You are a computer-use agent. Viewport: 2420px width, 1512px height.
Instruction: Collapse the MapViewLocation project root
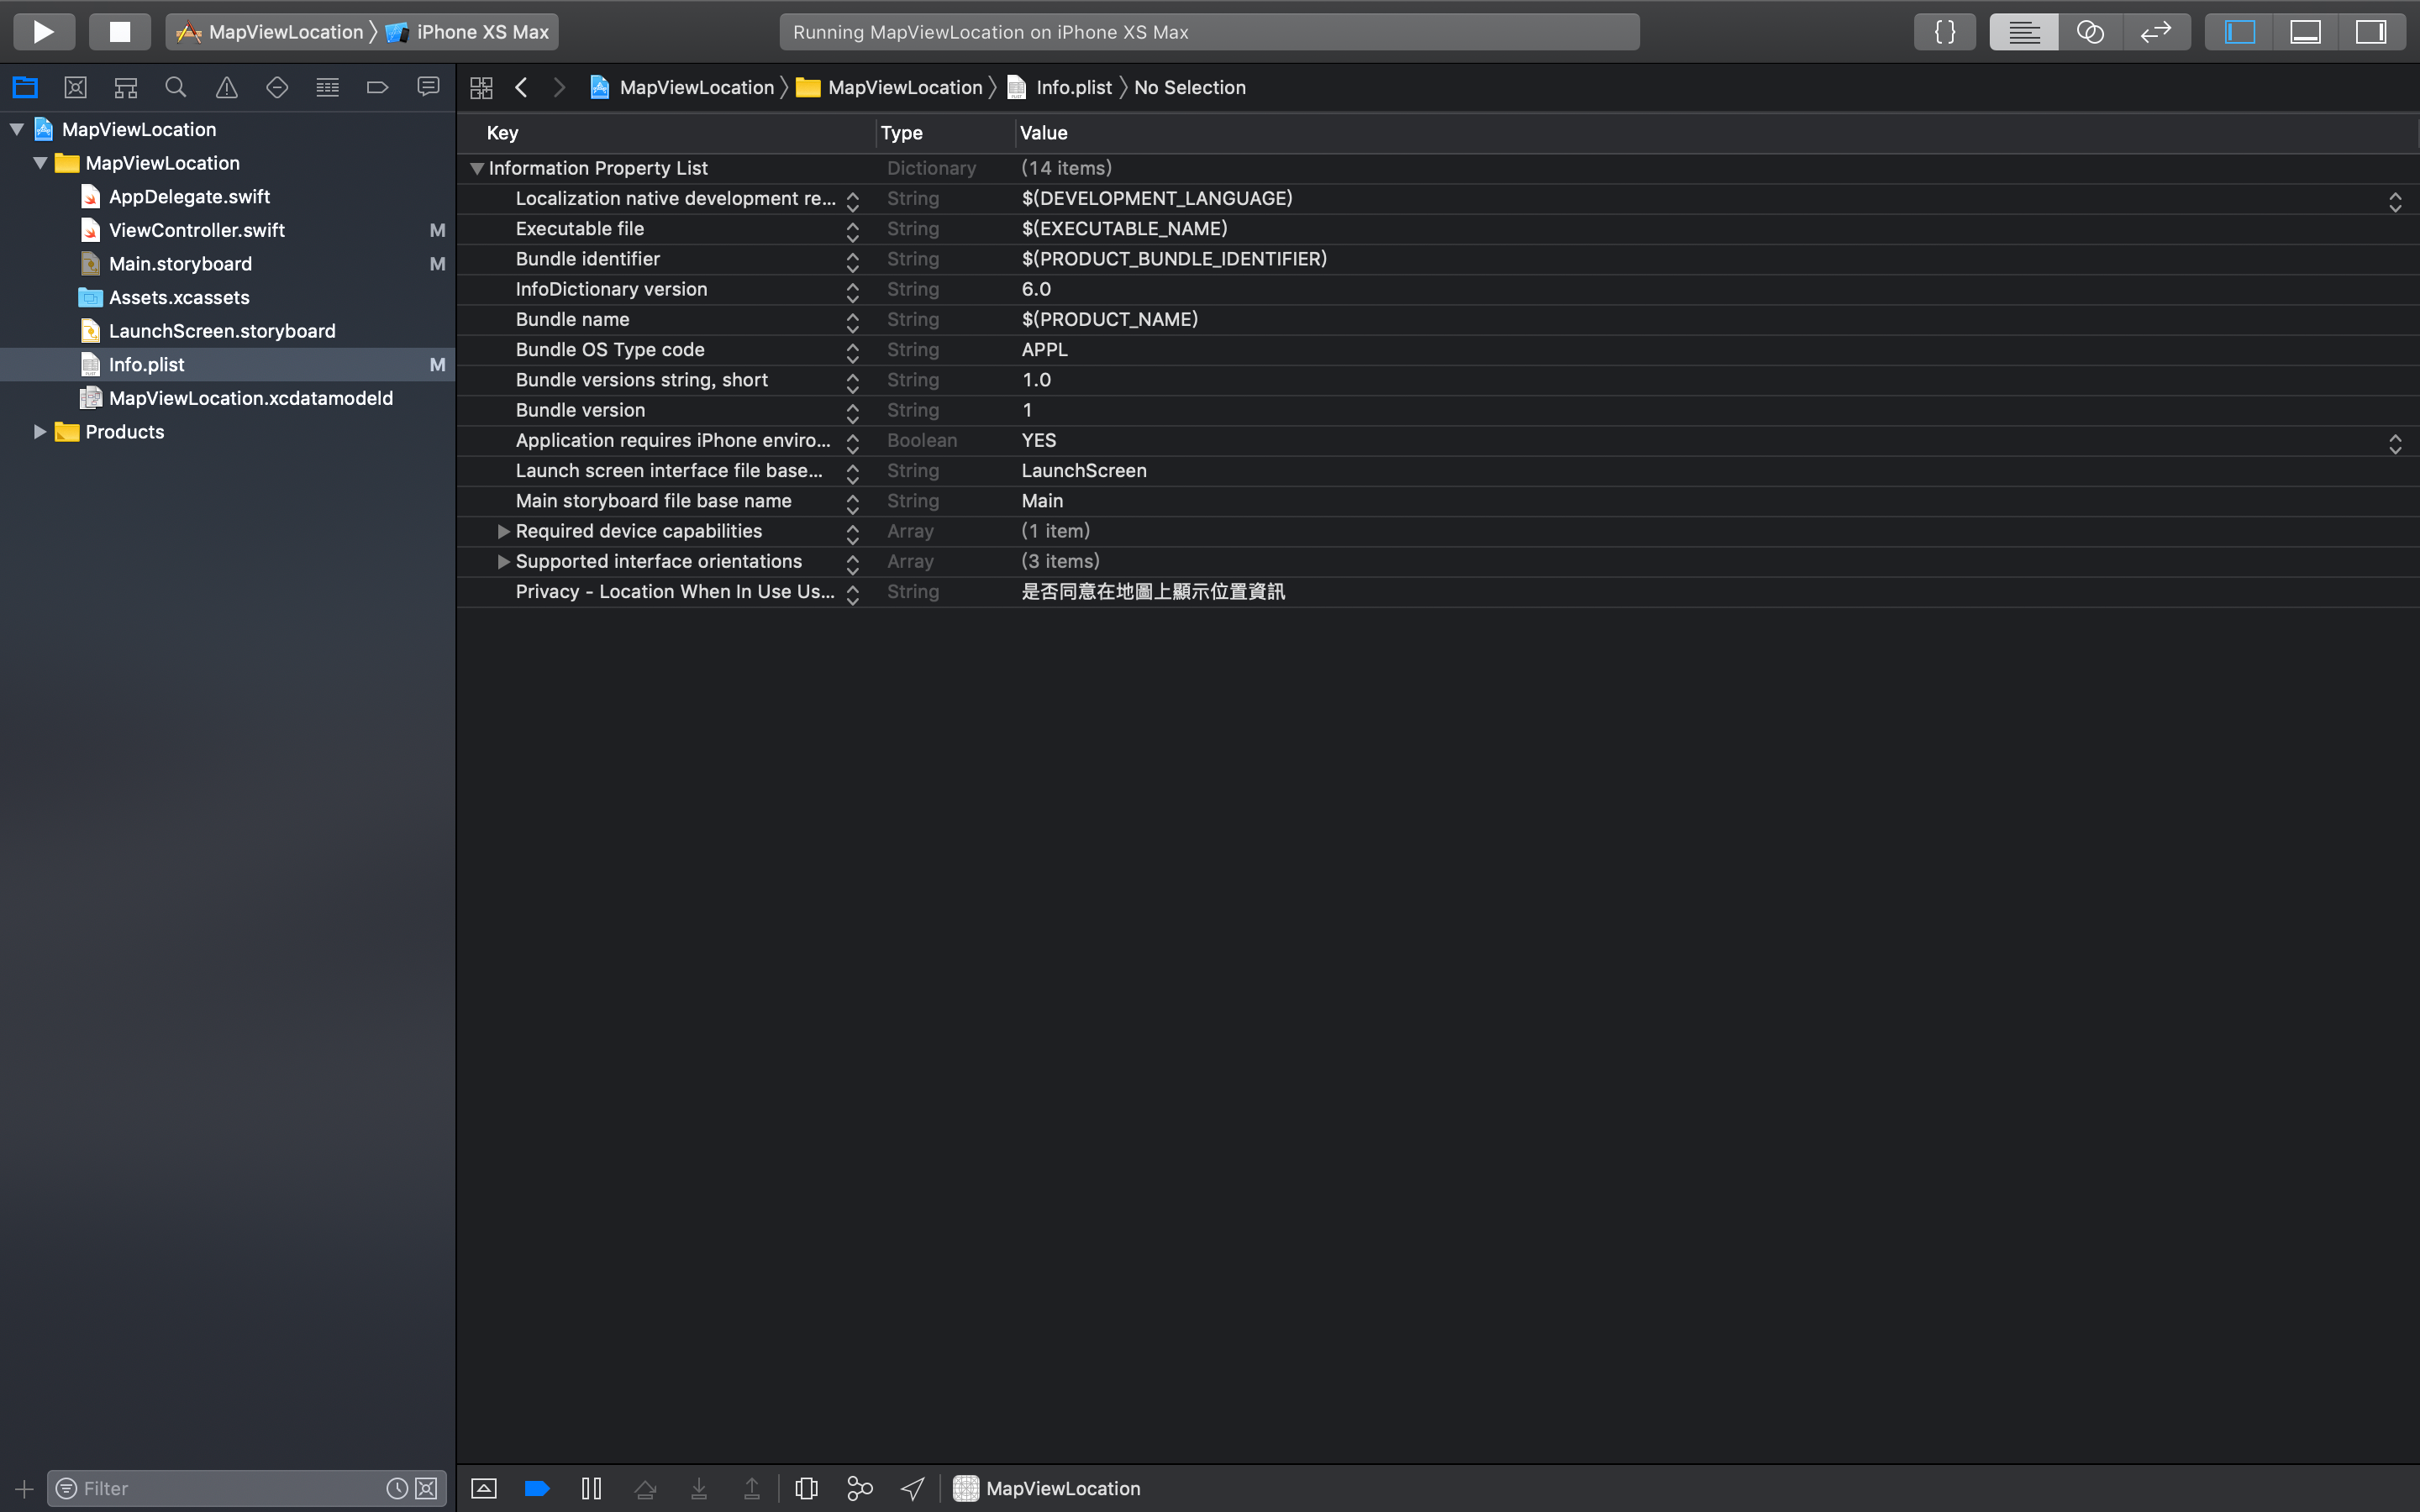tap(17, 129)
